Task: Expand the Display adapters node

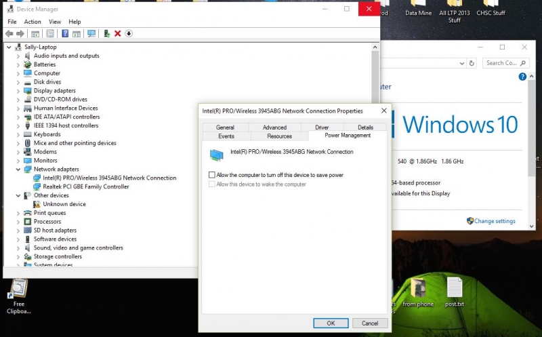Action: 18,91
